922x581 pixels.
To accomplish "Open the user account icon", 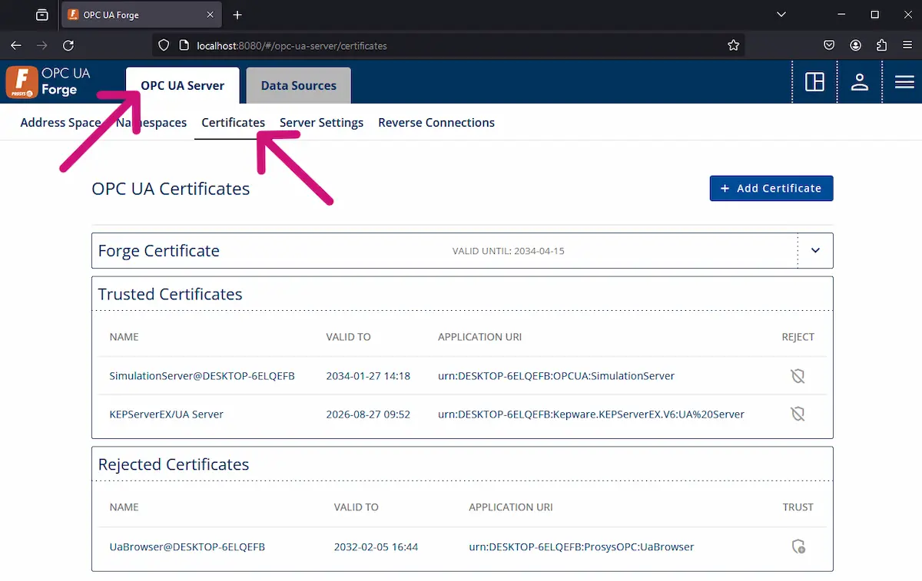I will click(860, 82).
